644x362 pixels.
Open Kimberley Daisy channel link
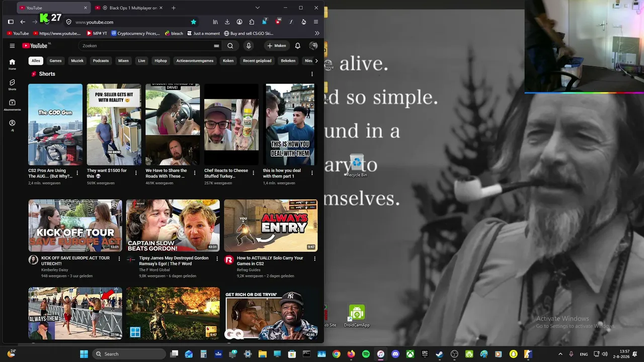[54, 270]
